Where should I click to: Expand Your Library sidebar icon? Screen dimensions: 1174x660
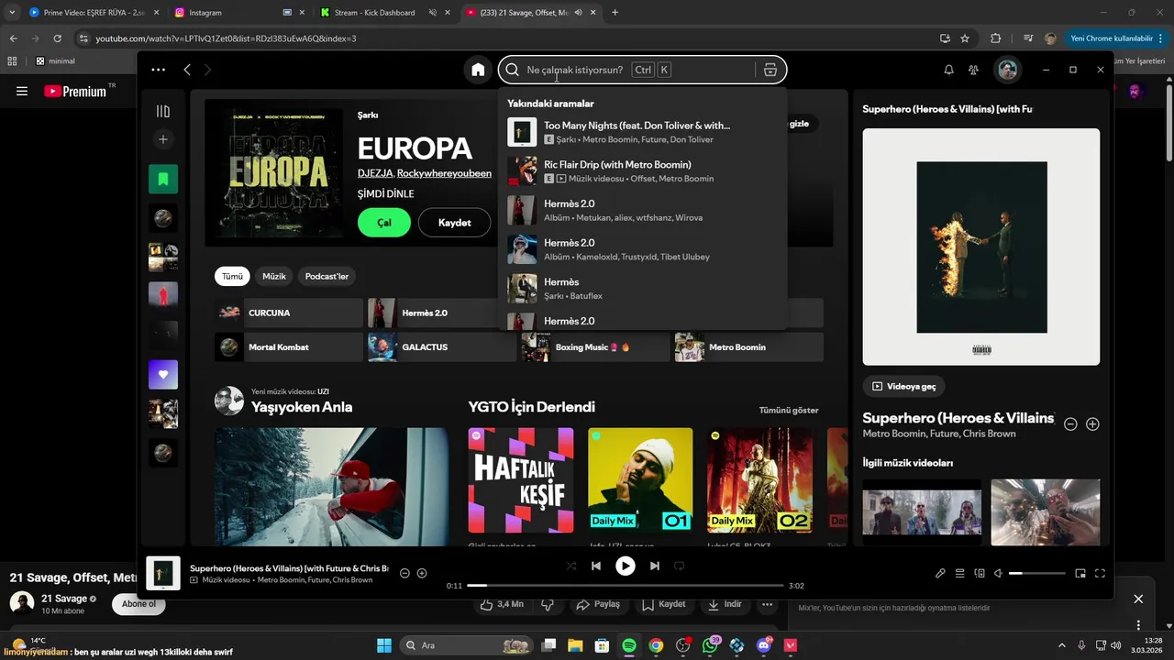pyautogui.click(x=163, y=111)
